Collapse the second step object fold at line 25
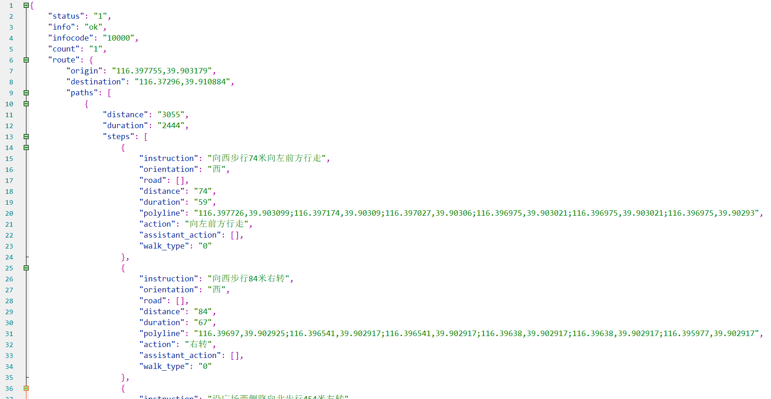The height and width of the screenshot is (399, 771). (x=26, y=268)
